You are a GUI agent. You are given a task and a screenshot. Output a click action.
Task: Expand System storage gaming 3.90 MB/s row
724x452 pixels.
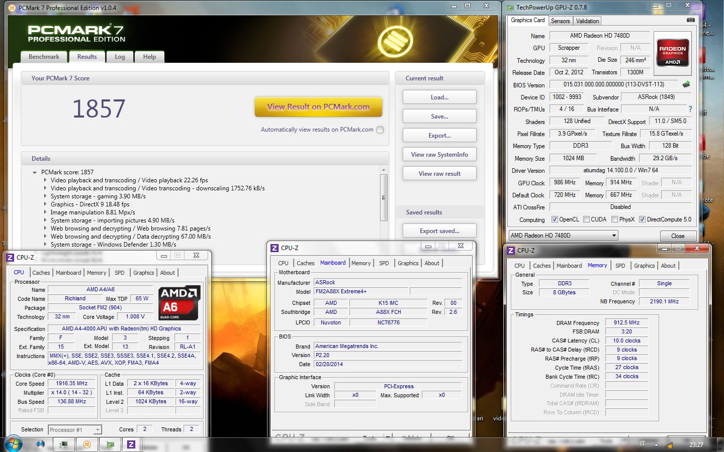click(x=45, y=196)
